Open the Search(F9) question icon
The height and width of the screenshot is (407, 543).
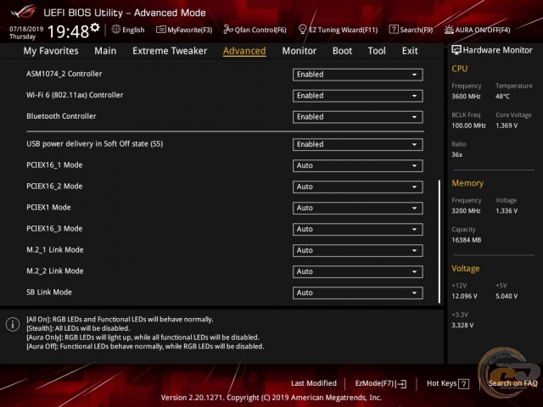point(394,30)
